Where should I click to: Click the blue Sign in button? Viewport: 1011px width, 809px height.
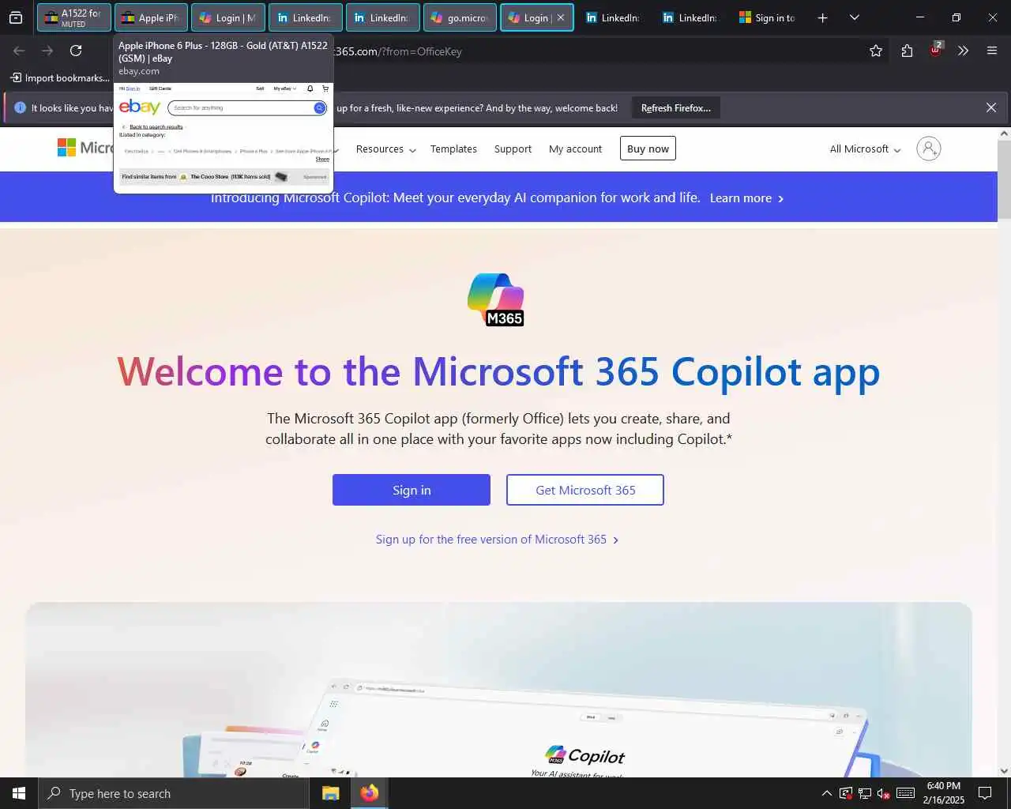point(412,490)
